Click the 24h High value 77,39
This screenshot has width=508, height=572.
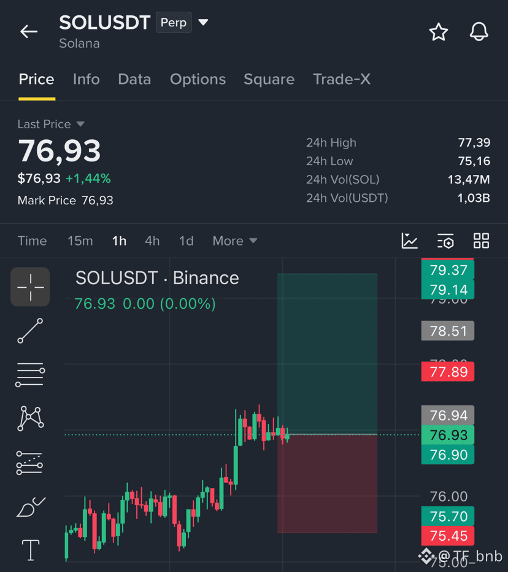point(474,142)
